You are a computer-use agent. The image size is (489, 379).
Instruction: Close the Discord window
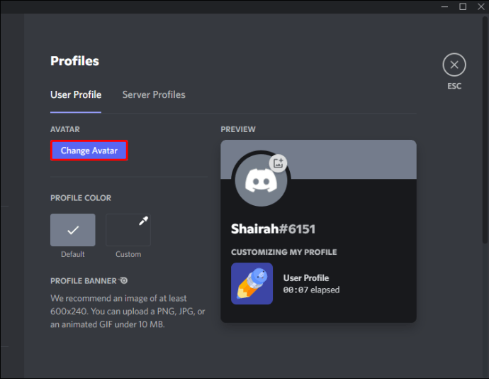(481, 6)
